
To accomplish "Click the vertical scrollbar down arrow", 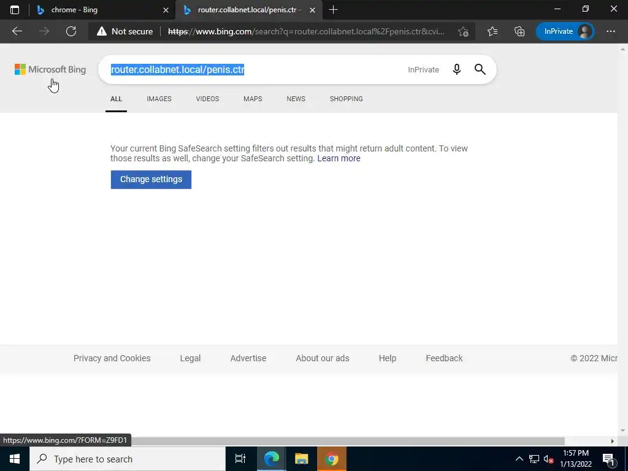I will pos(622,431).
